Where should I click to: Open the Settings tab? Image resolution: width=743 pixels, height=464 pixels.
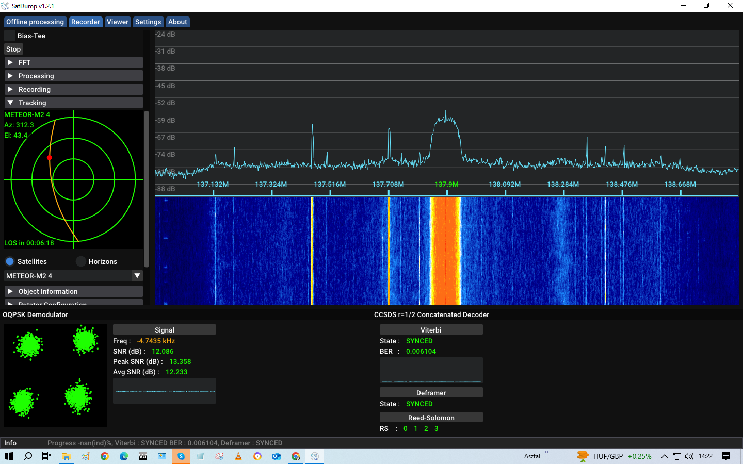coord(148,22)
